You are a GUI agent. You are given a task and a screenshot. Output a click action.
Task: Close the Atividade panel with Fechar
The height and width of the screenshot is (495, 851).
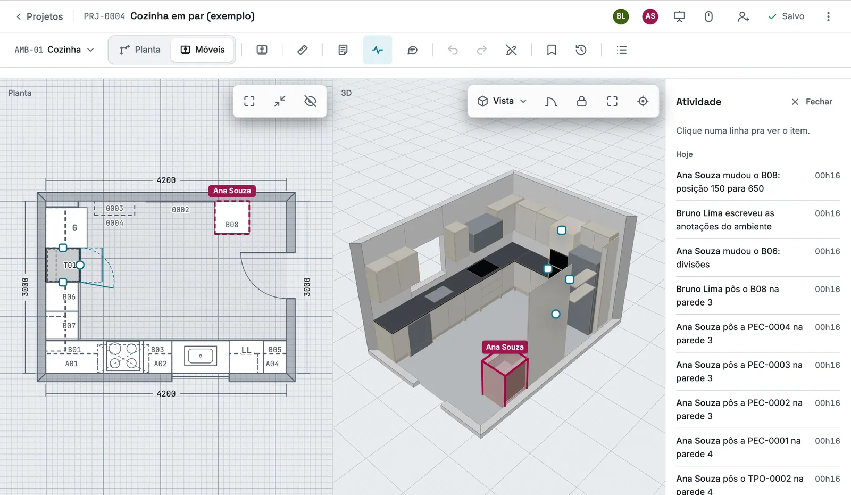pos(812,102)
